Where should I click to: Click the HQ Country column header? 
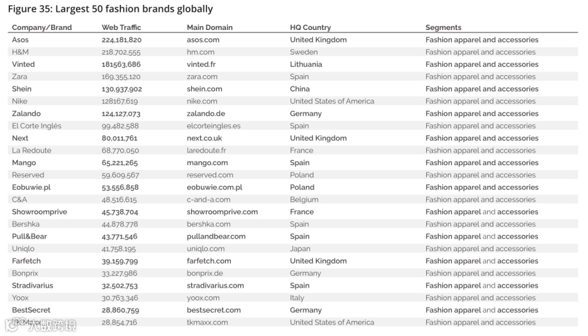[x=310, y=27]
